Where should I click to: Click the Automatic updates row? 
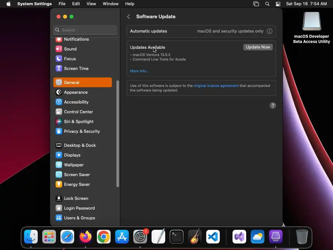pos(201,31)
